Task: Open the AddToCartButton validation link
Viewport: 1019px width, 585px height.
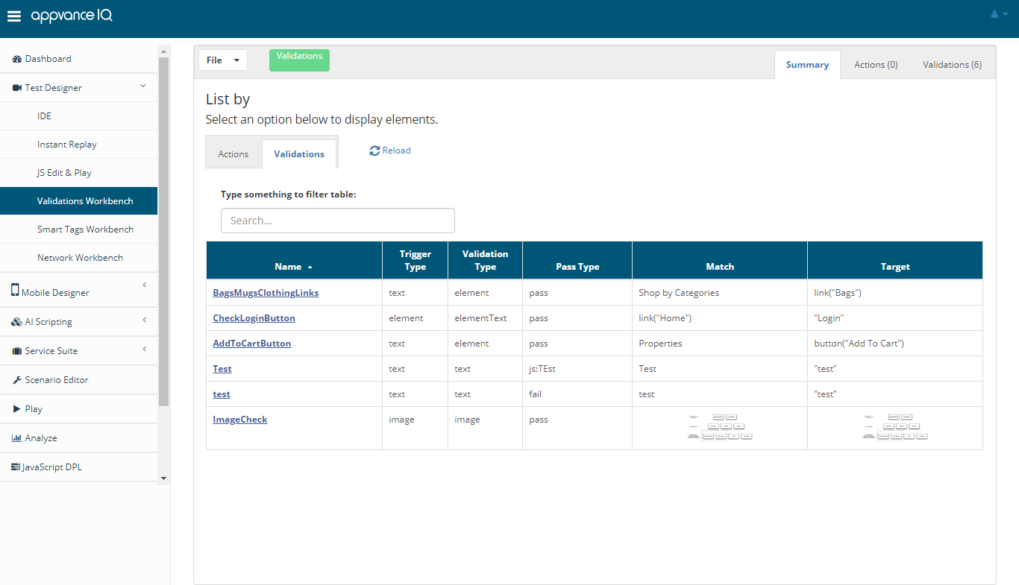Action: point(252,344)
